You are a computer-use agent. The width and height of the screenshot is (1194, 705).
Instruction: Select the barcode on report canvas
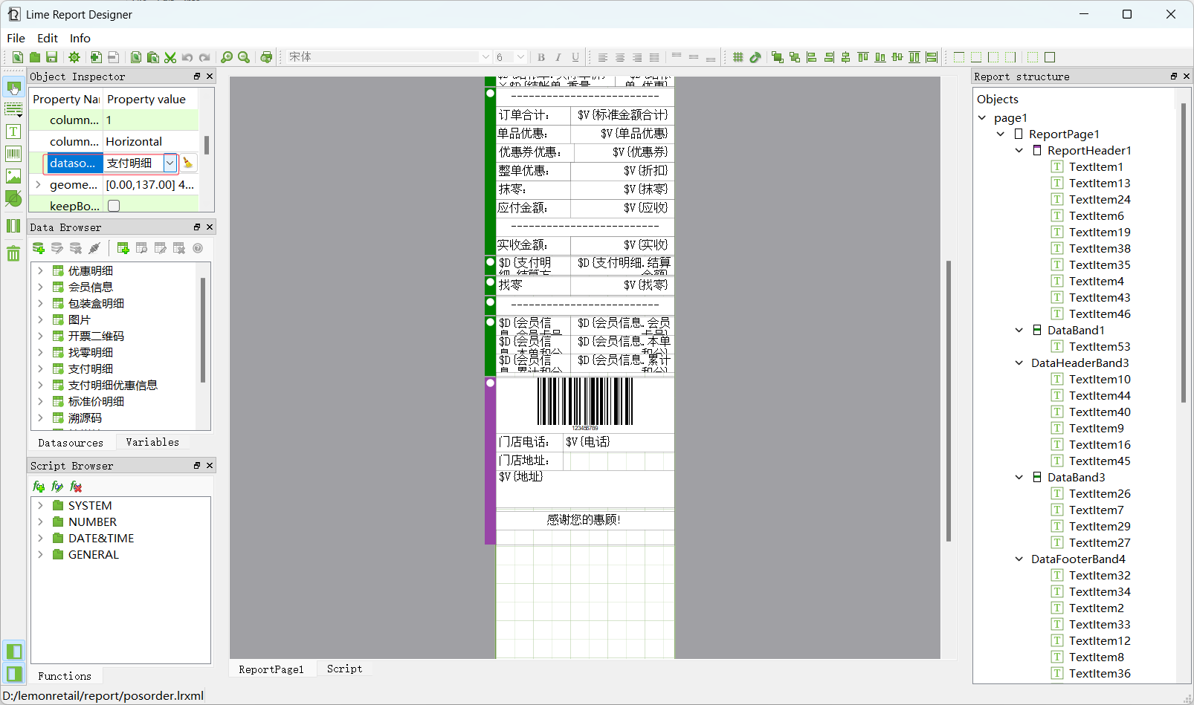pyautogui.click(x=584, y=403)
